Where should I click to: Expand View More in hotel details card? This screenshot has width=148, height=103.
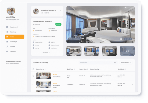(x=46, y=53)
